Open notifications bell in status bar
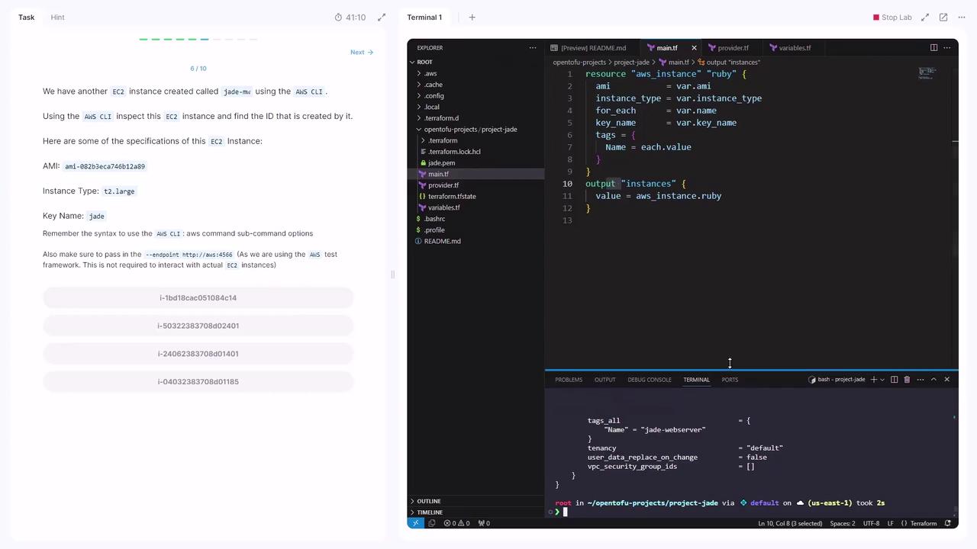Viewport: 977px width, 549px height. tap(948, 523)
